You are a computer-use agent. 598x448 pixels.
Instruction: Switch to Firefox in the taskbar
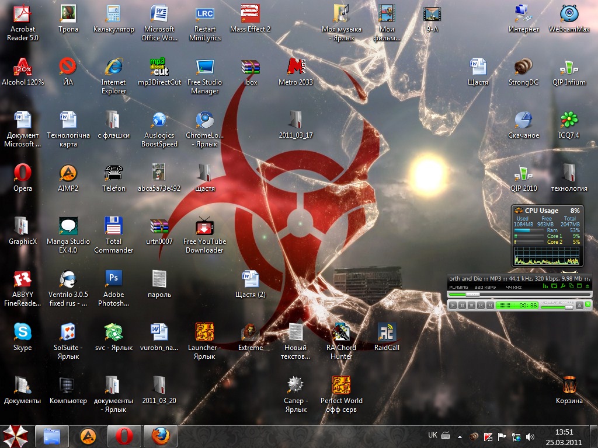point(160,436)
